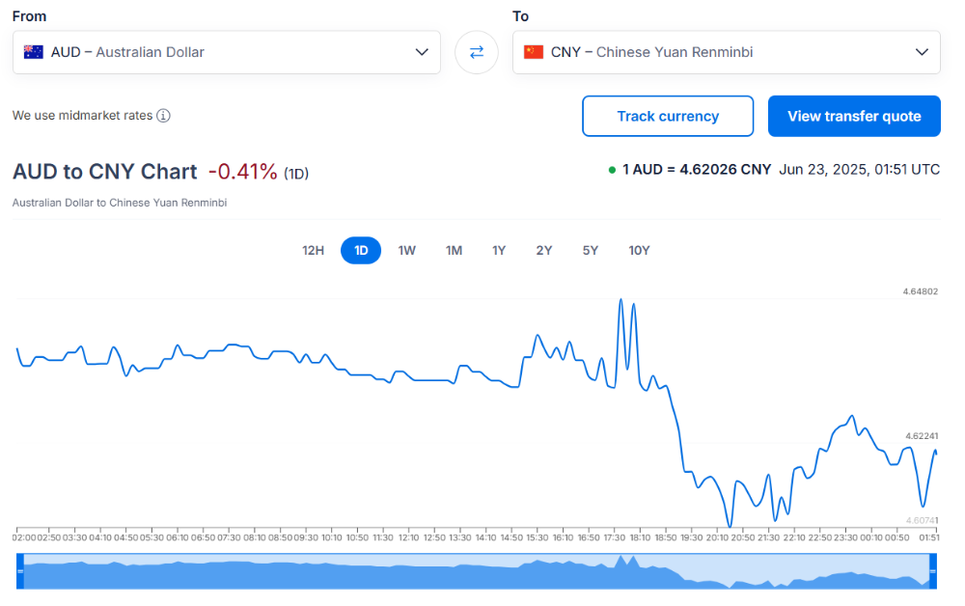Click the Track currency button
This screenshot has width=965, height=606.
668,116
